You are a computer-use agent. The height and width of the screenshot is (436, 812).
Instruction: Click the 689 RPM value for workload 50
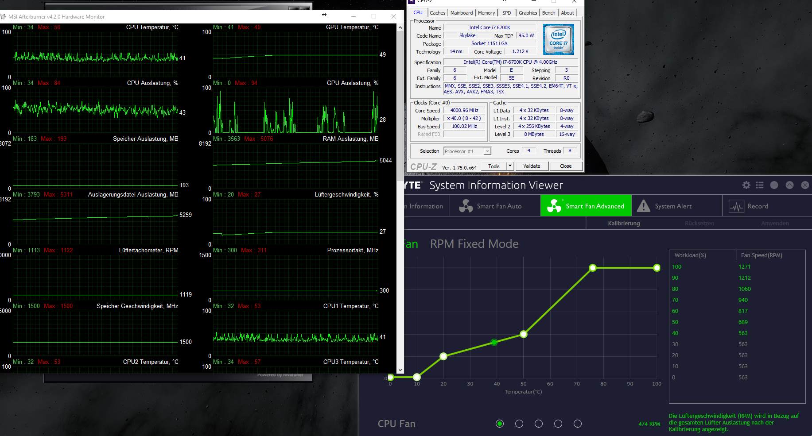coord(743,322)
